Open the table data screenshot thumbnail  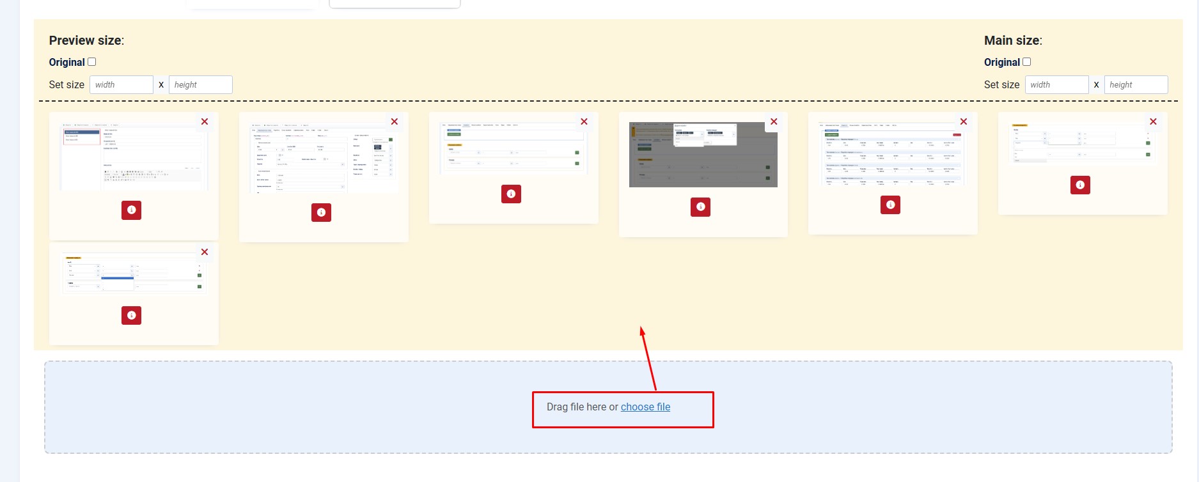[x=892, y=154]
